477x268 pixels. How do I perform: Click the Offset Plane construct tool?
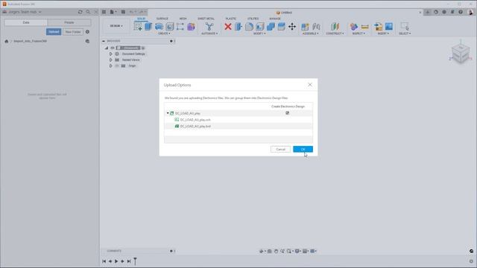335,27
